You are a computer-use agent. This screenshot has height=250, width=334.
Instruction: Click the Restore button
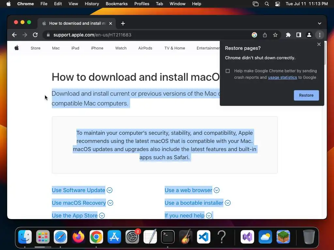[x=306, y=95]
